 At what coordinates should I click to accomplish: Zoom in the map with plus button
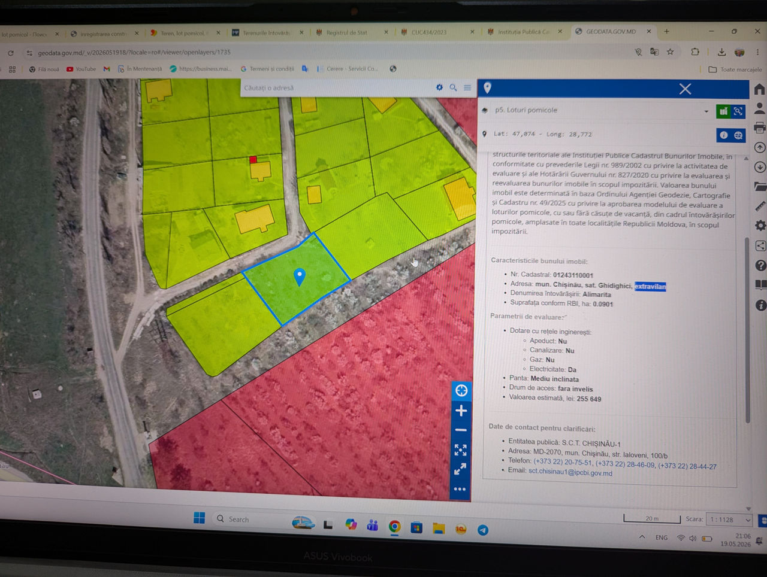[461, 411]
